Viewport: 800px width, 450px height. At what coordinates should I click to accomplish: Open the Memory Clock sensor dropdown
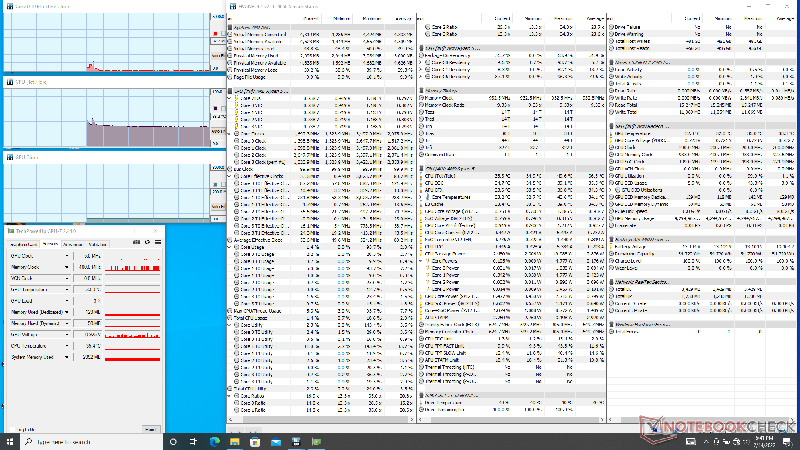pyautogui.click(x=67, y=267)
